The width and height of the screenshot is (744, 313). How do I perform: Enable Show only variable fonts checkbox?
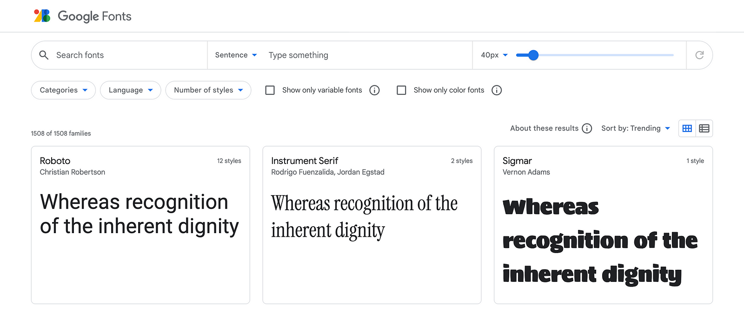coord(270,90)
